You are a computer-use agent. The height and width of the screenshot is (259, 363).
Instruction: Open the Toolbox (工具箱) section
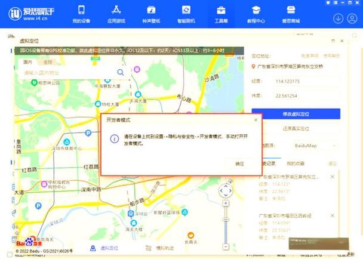coord(221,14)
